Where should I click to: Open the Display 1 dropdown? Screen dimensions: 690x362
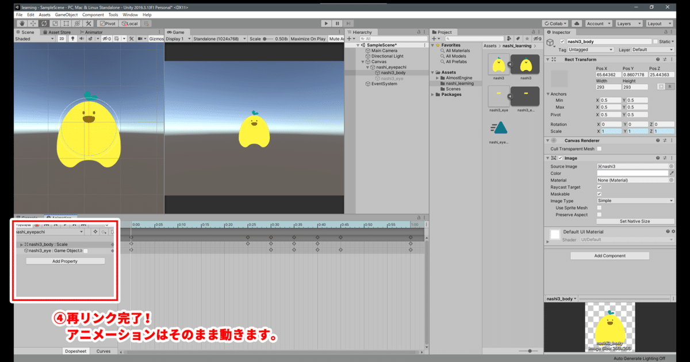point(177,39)
